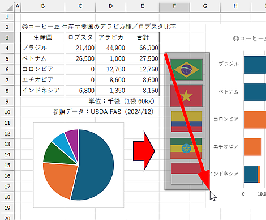Click the ベトナム table cell
Screen dimensions: 266x220
tap(42, 58)
